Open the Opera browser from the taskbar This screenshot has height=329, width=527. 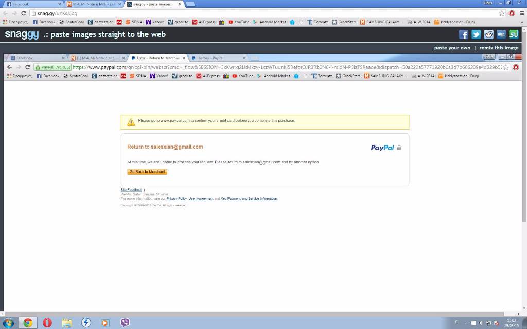[x=47, y=323]
